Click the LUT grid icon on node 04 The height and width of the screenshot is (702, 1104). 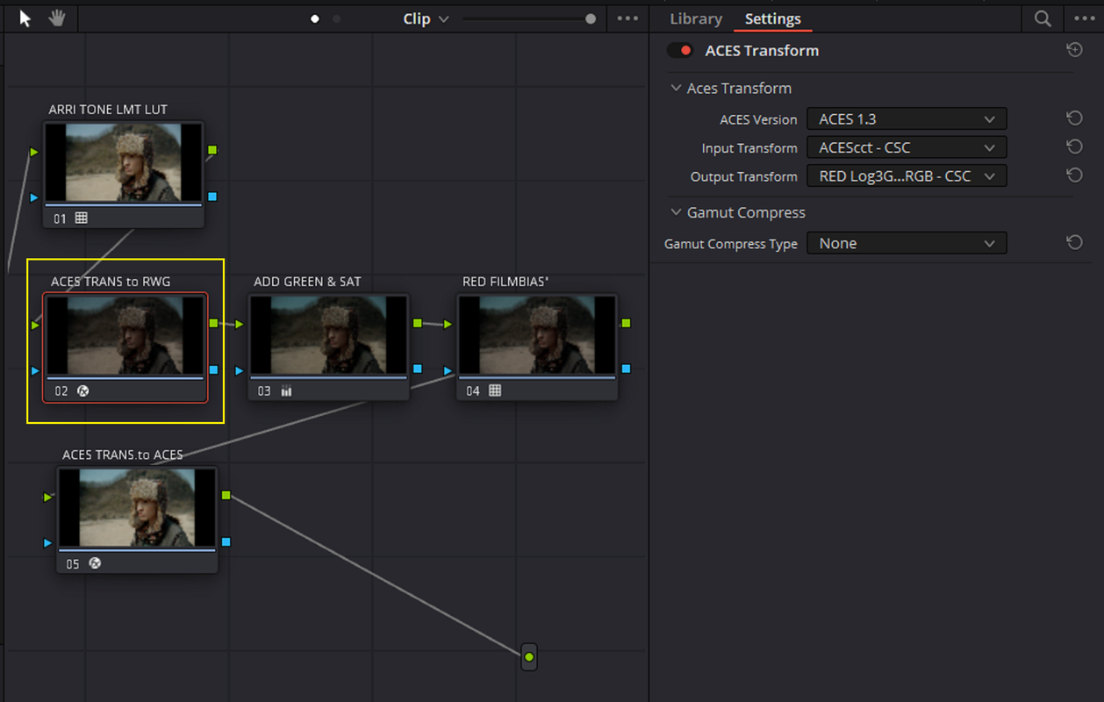click(495, 390)
